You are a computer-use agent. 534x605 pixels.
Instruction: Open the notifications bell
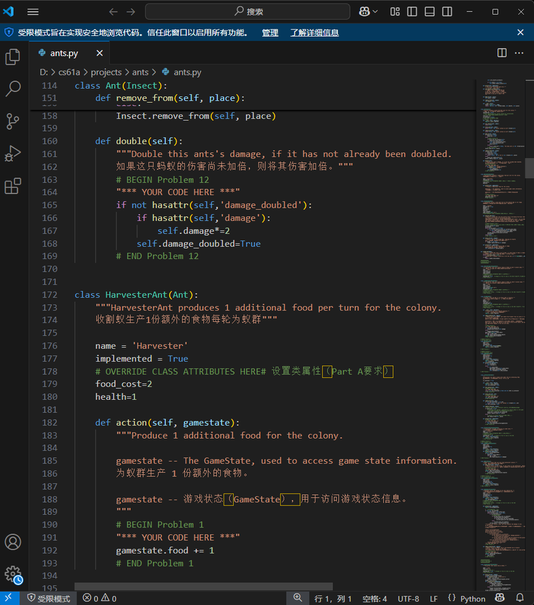[x=520, y=598]
